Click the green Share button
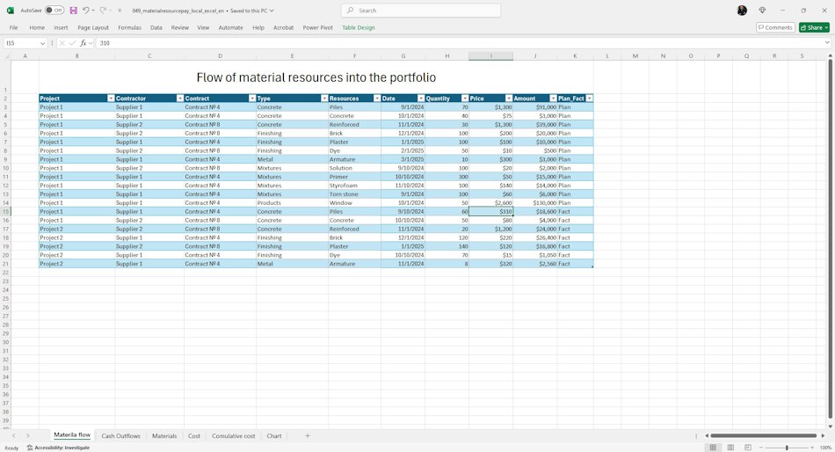Viewport: 835px width, 452px height. [814, 27]
